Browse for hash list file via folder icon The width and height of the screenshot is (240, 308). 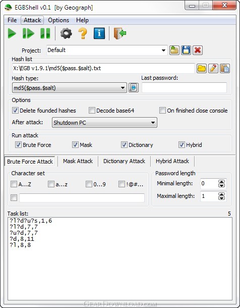tap(202, 69)
